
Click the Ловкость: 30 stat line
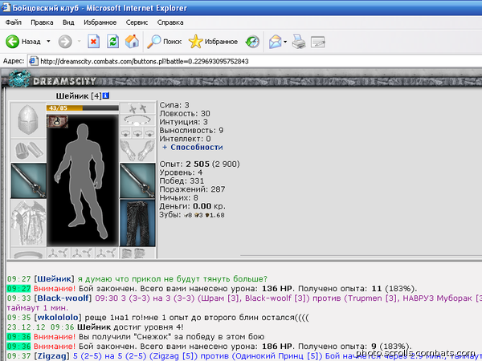point(185,114)
